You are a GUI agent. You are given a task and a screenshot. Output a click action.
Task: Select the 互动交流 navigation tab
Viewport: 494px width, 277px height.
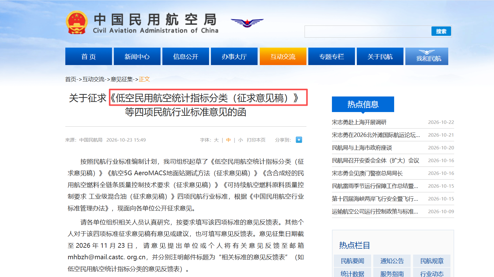pyautogui.click(x=283, y=56)
